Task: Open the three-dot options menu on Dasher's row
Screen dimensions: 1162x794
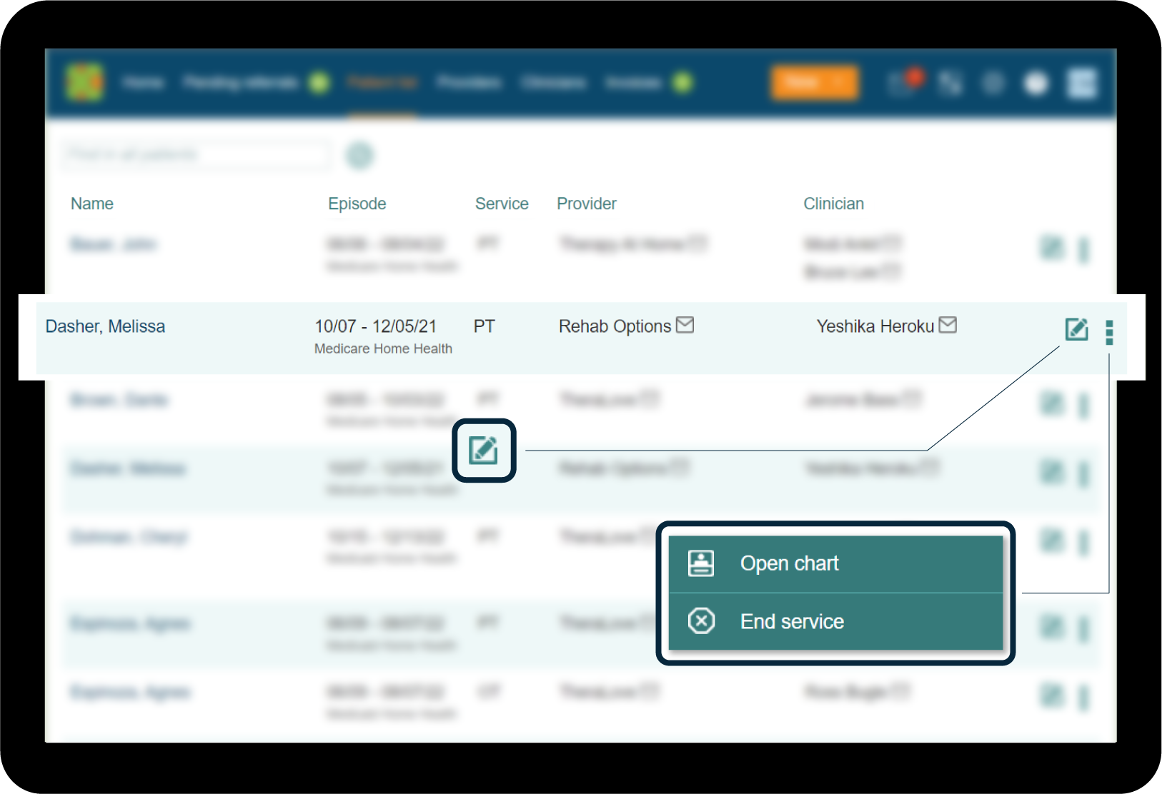Action: [x=1109, y=333]
